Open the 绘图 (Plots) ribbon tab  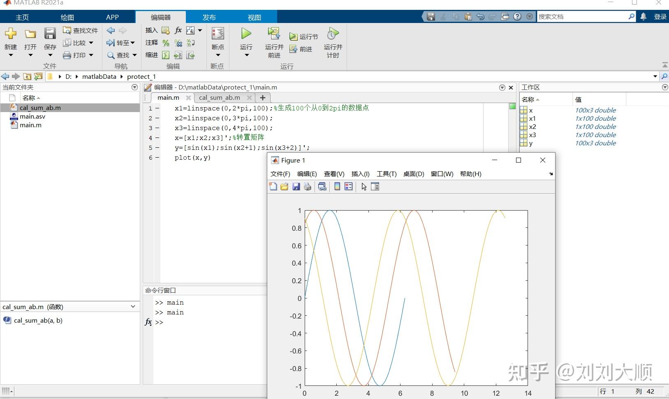[x=67, y=17]
